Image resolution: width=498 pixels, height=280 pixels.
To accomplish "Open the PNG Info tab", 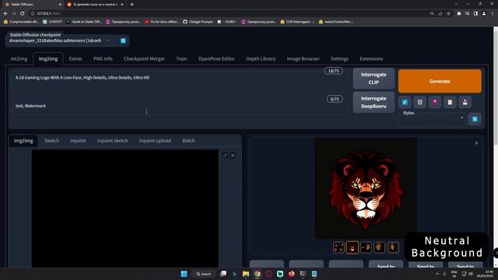I will [103, 59].
